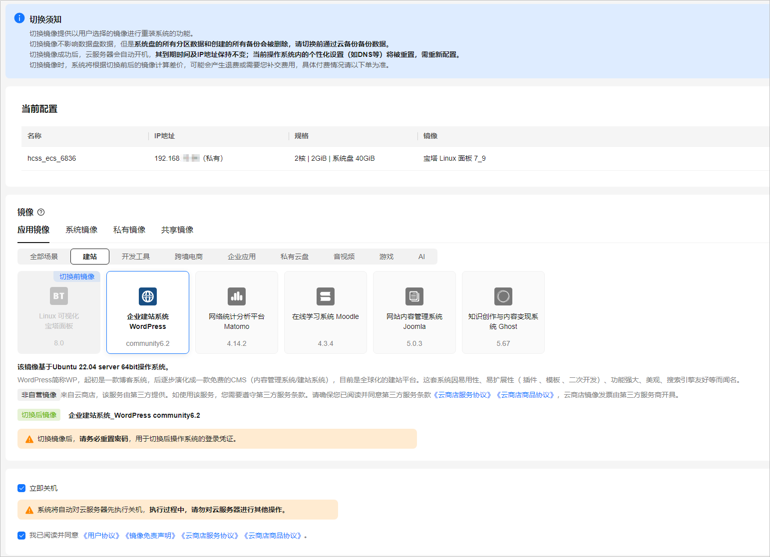Open 云商店商品协议 link in 非自营镜像 note
This screenshot has width=770, height=557.
(526, 395)
